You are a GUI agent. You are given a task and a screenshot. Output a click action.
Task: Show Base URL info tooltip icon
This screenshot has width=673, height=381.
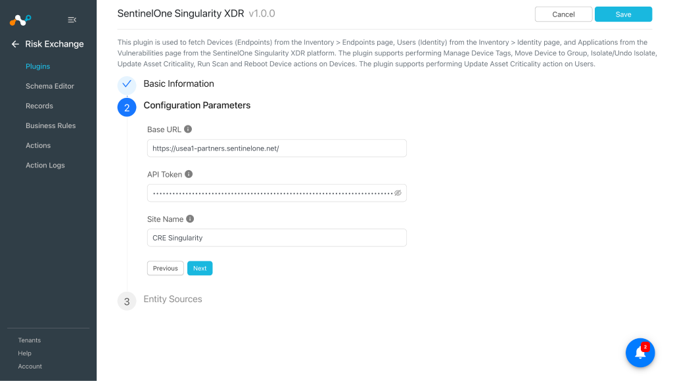point(188,129)
